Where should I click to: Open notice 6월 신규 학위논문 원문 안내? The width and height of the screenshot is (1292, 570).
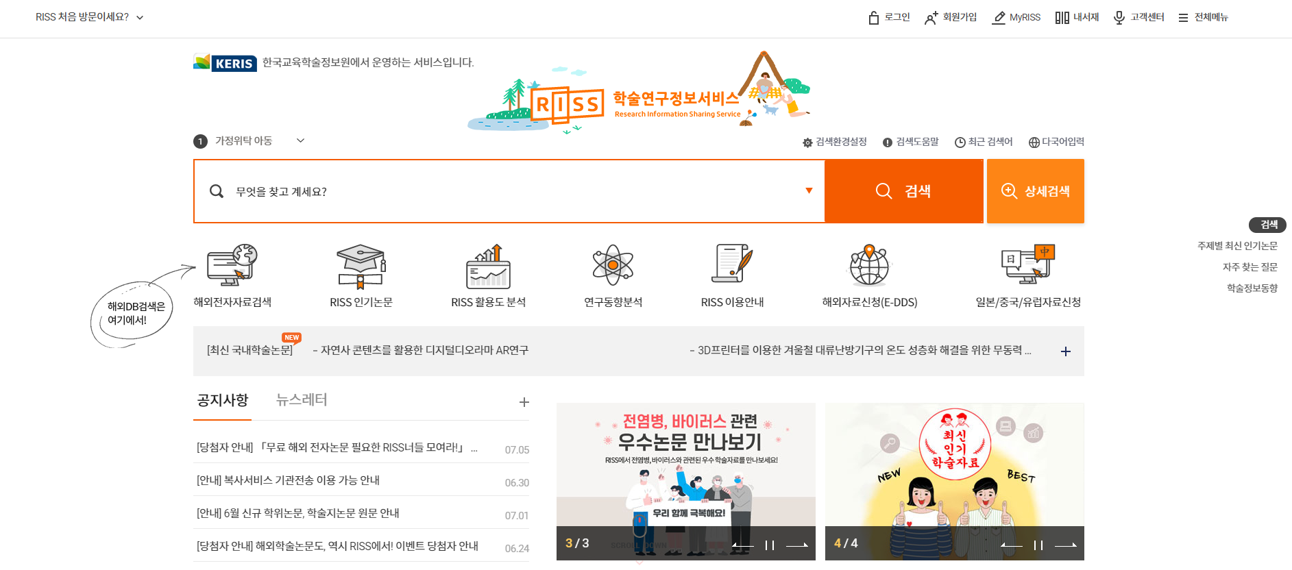coord(298,513)
